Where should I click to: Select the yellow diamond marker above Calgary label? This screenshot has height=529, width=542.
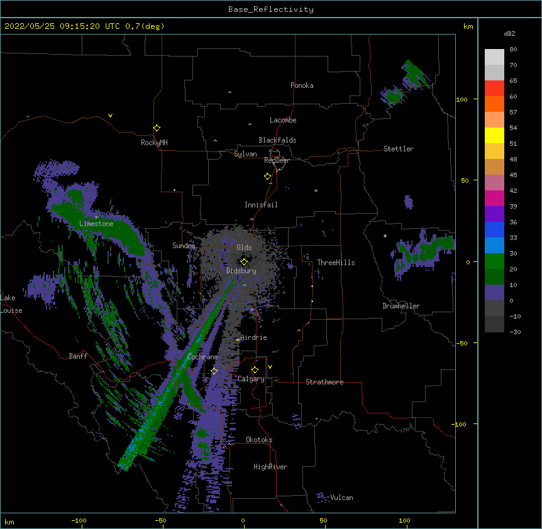pyautogui.click(x=255, y=370)
